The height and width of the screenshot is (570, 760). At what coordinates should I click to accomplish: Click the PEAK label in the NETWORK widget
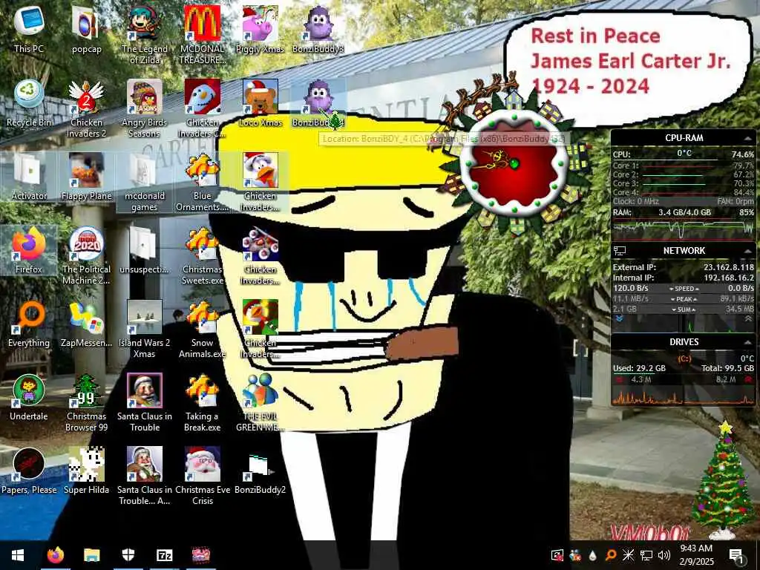684,299
